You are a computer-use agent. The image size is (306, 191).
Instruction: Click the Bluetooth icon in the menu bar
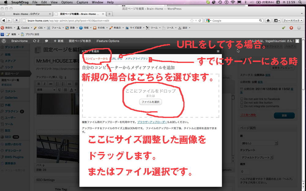click(x=246, y=2)
